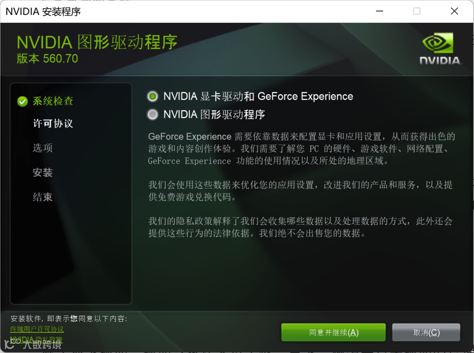Click the 安装软件,即表示您同意以下内容 text
This screenshot has width=474, height=353.
point(69,318)
